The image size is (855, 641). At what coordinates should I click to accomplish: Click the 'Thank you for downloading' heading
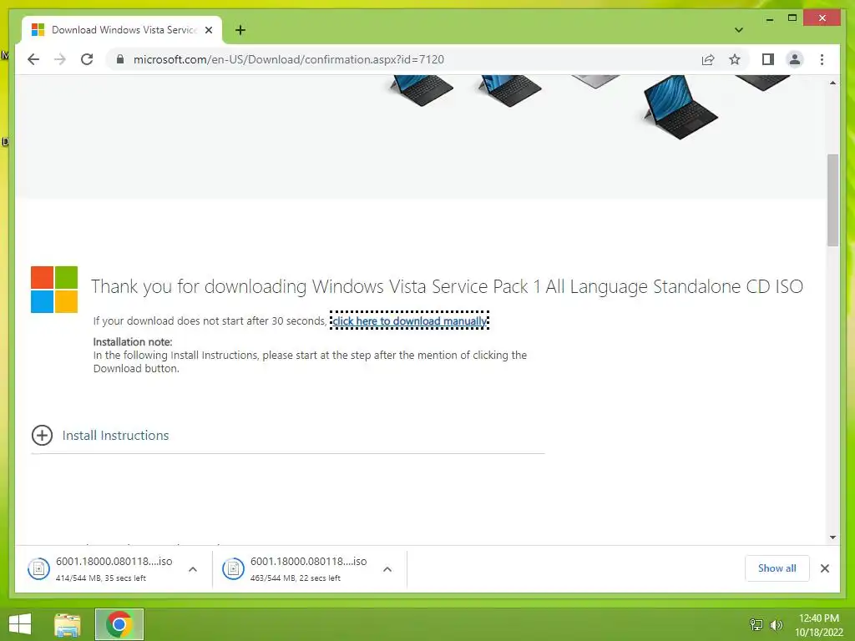tap(448, 287)
